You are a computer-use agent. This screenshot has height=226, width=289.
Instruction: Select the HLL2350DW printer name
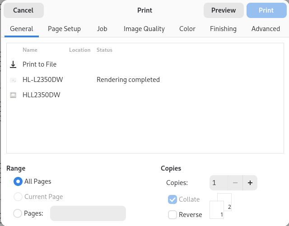point(42,95)
